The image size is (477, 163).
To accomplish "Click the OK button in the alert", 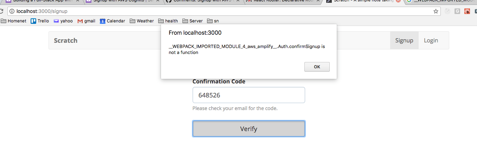I will coord(317,67).
